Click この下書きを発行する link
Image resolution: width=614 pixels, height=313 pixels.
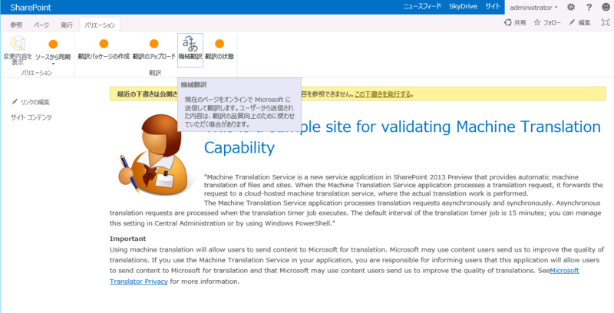click(x=382, y=94)
